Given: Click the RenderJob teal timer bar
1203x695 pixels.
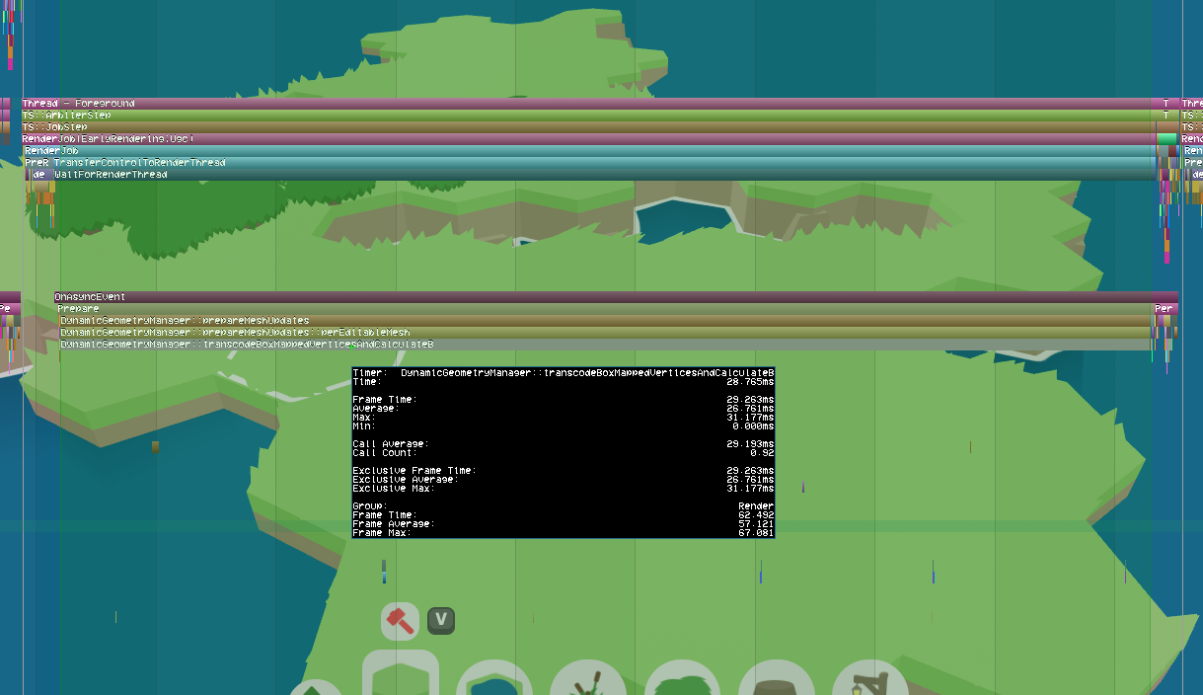Looking at the screenshot, I should (588, 151).
